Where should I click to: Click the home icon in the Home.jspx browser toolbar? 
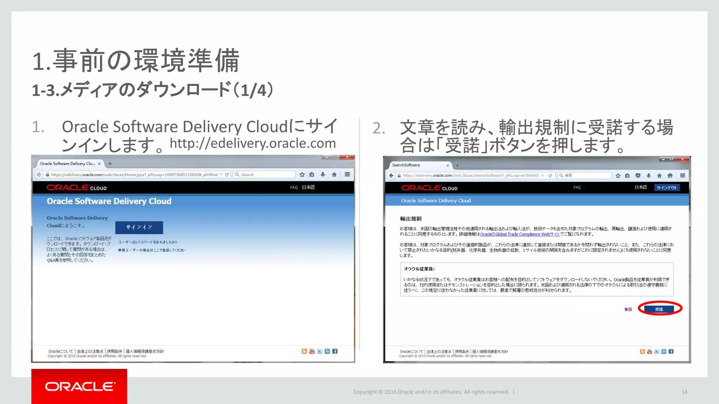334,174
